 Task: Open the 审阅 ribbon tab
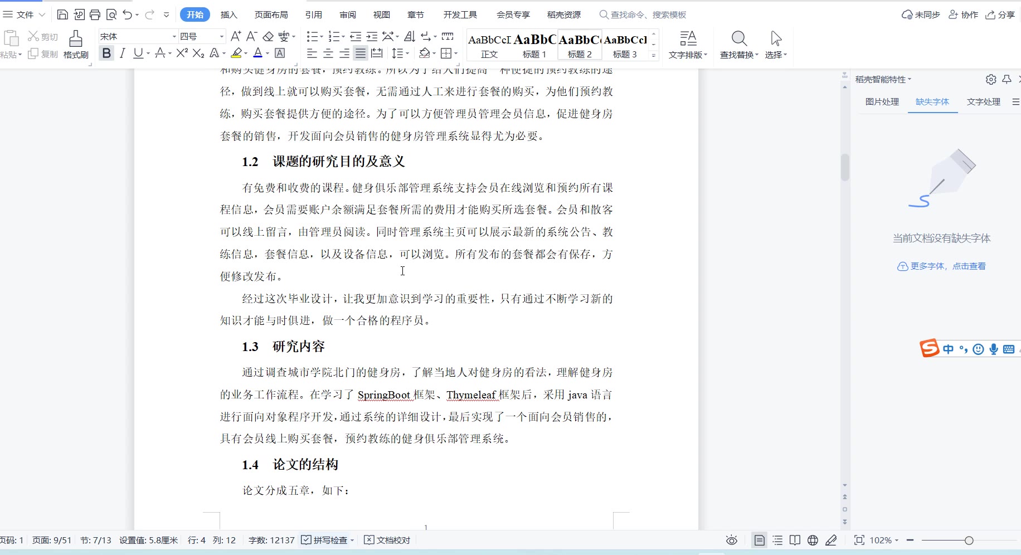pos(348,14)
